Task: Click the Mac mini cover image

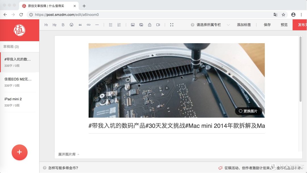Action: point(177,80)
